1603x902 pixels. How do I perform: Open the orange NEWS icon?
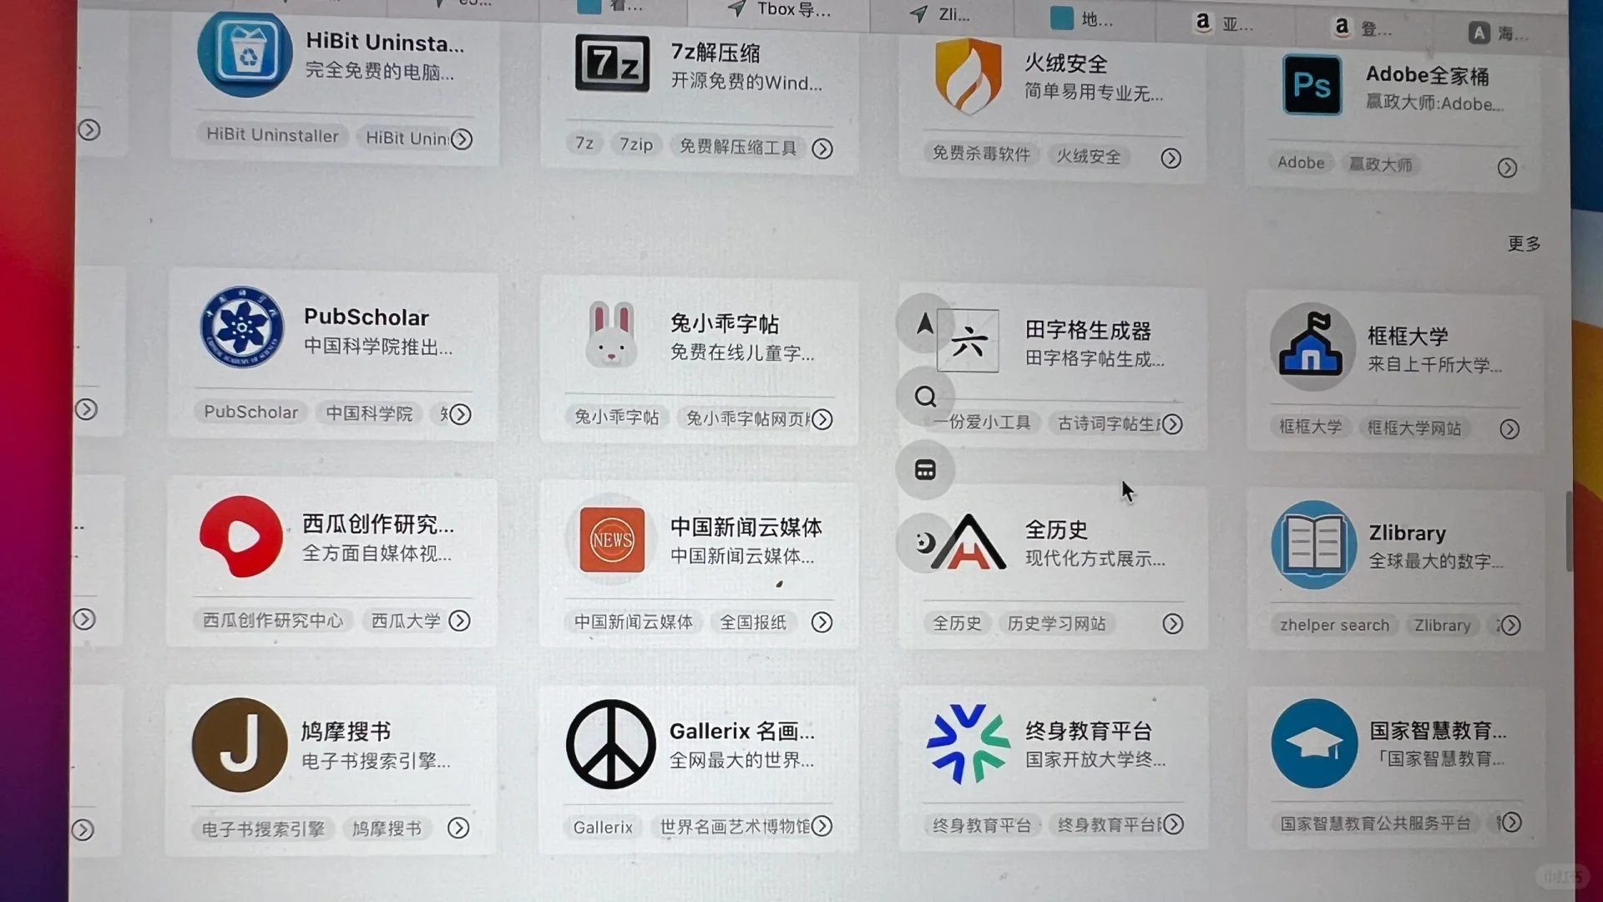pos(612,540)
